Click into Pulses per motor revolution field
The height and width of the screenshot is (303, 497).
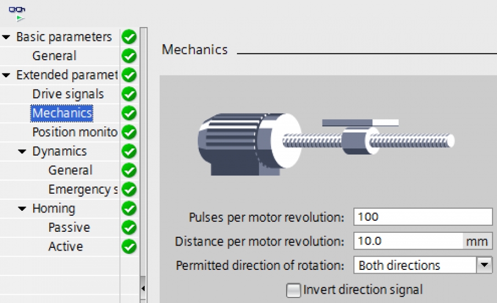[423, 217]
